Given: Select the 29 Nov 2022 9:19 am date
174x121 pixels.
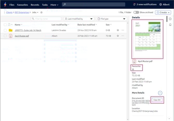Looking at the screenshot, I should pyautogui.click(x=87, y=30).
